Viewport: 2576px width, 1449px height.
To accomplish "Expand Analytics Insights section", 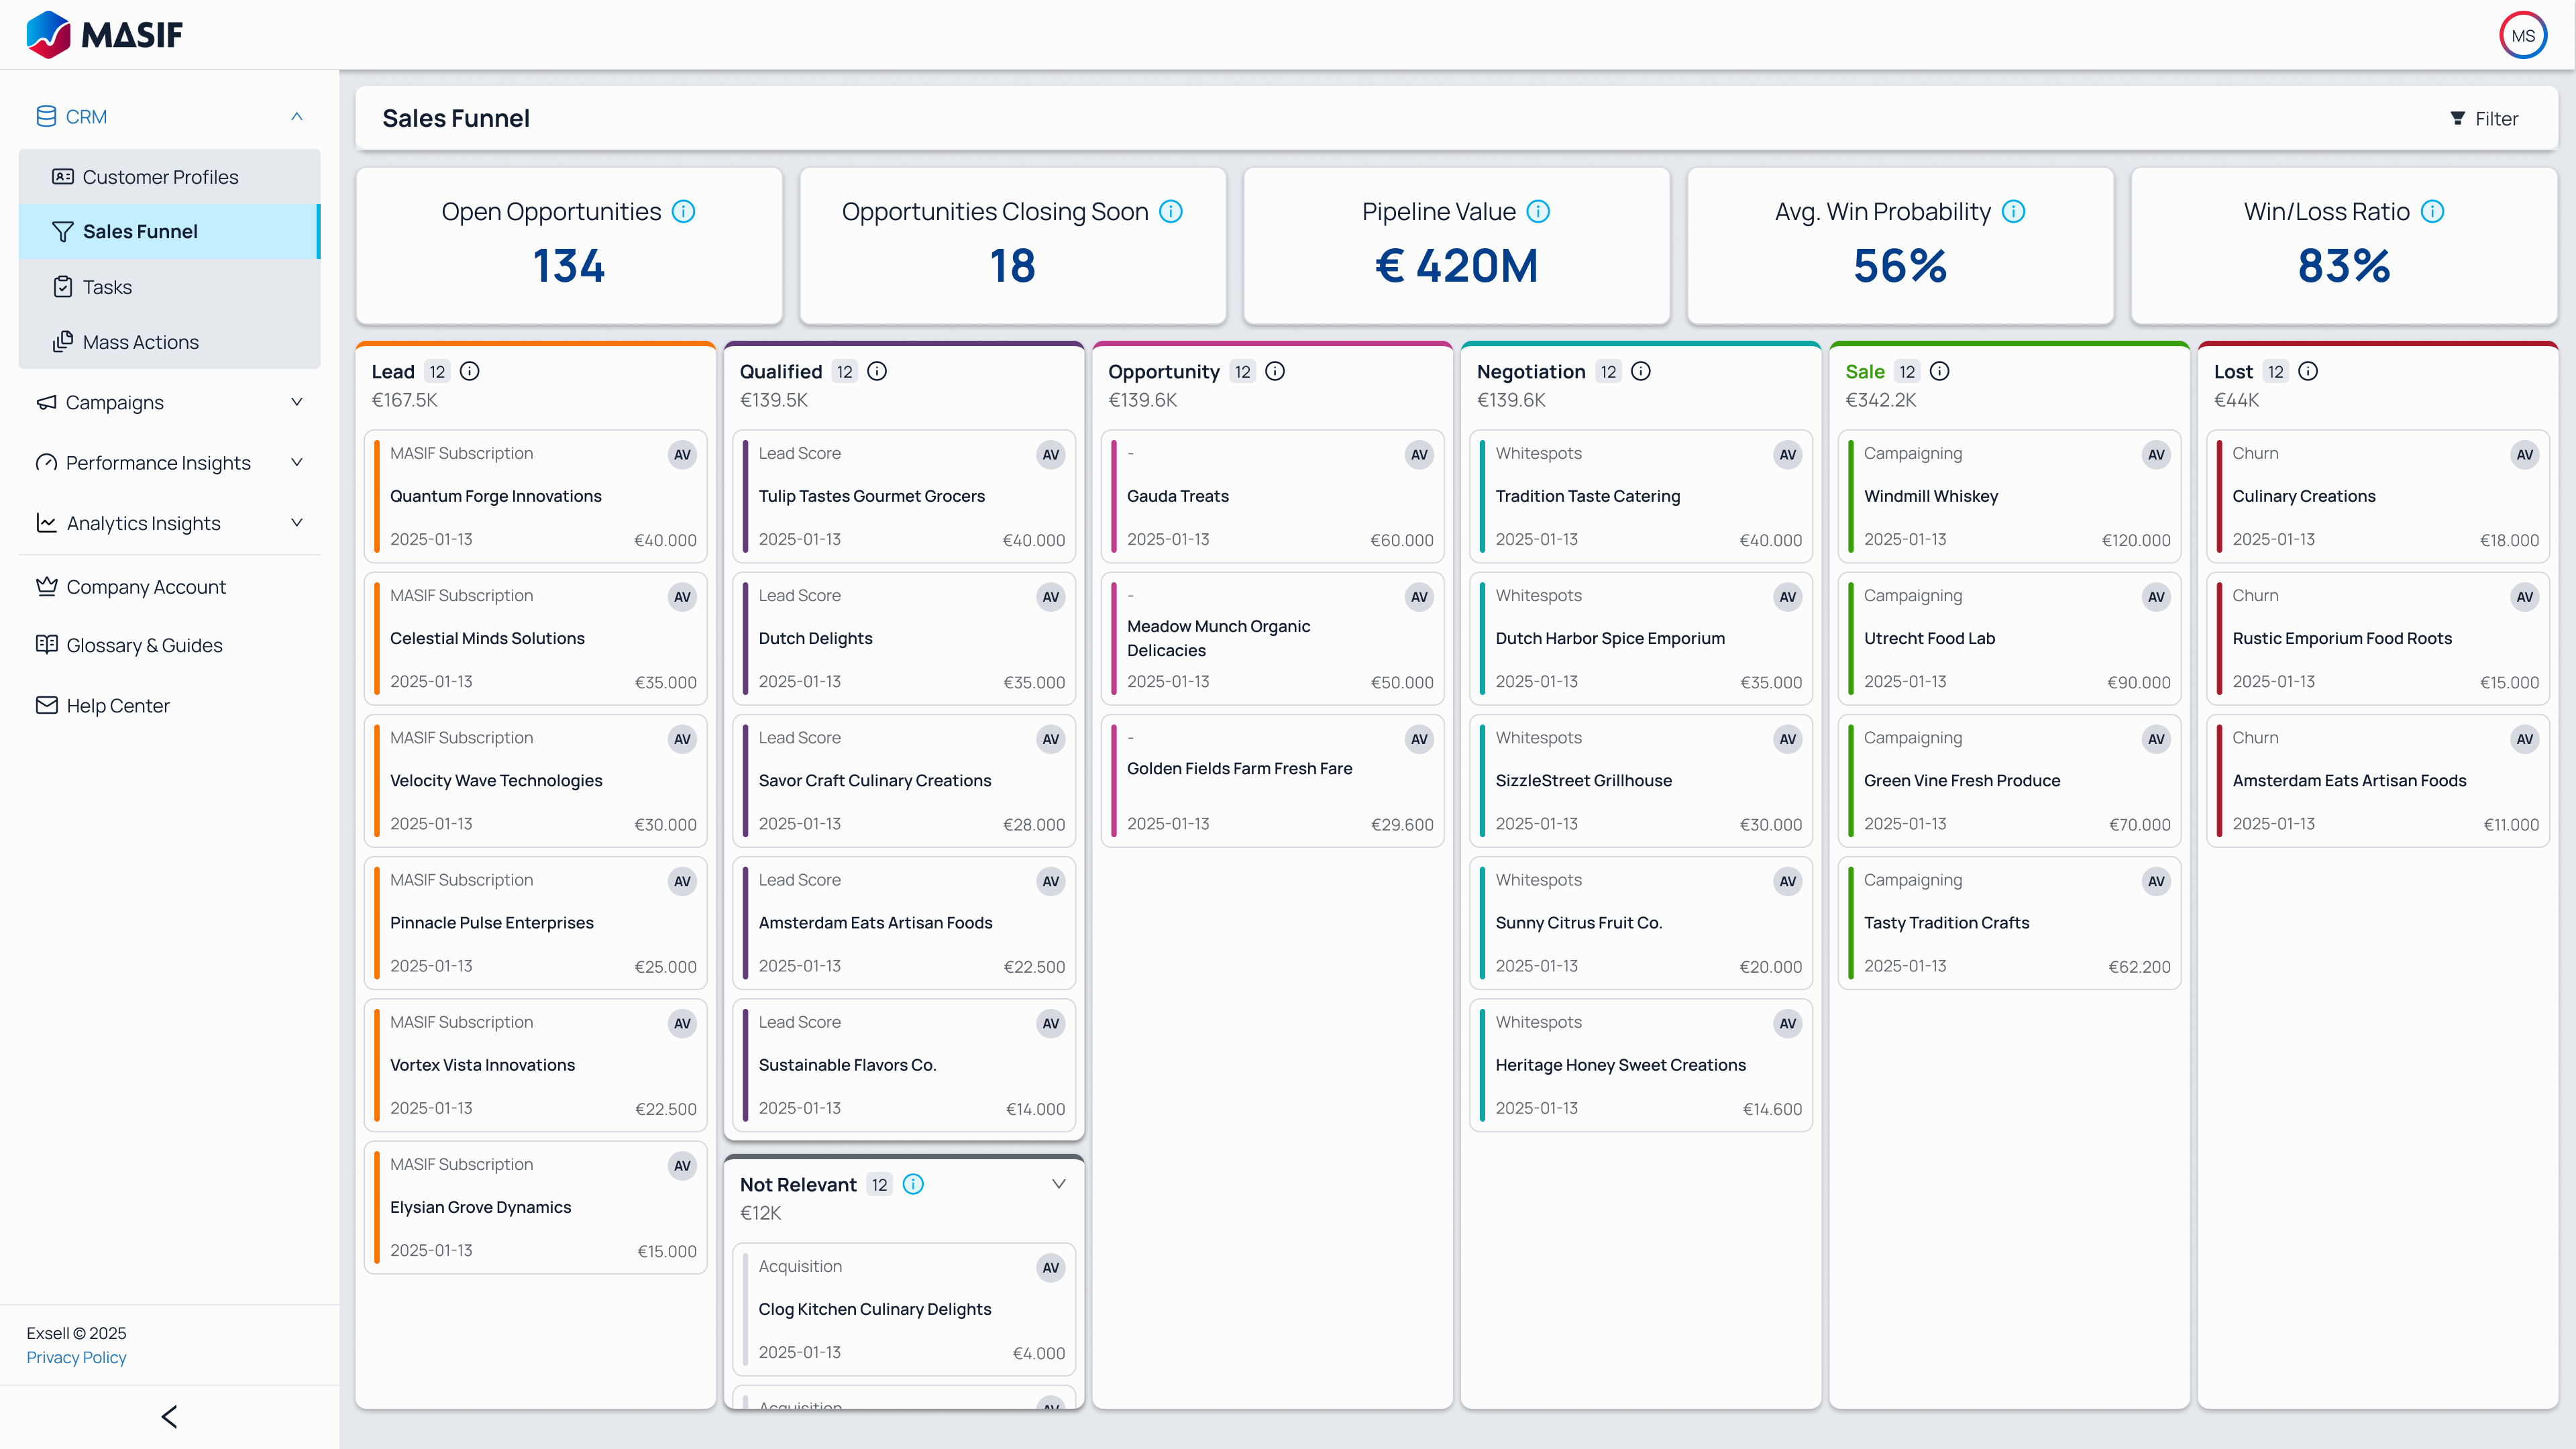I will point(297,523).
